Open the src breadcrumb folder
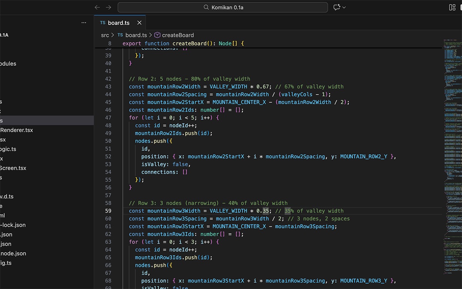 [x=105, y=35]
